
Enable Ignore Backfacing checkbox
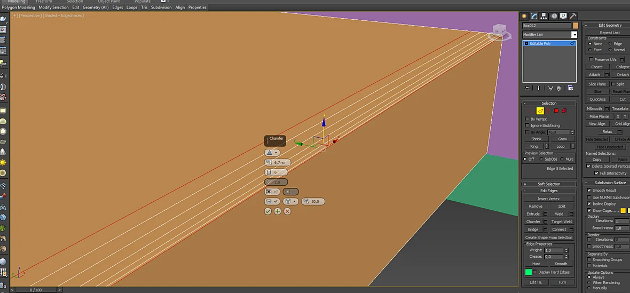pos(527,125)
